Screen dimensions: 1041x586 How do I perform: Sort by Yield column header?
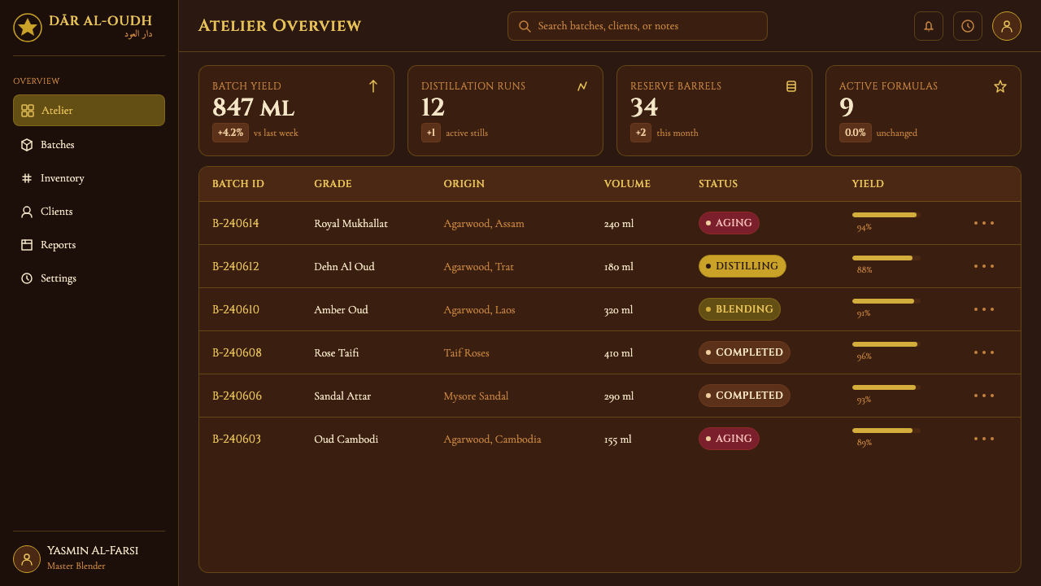point(868,184)
